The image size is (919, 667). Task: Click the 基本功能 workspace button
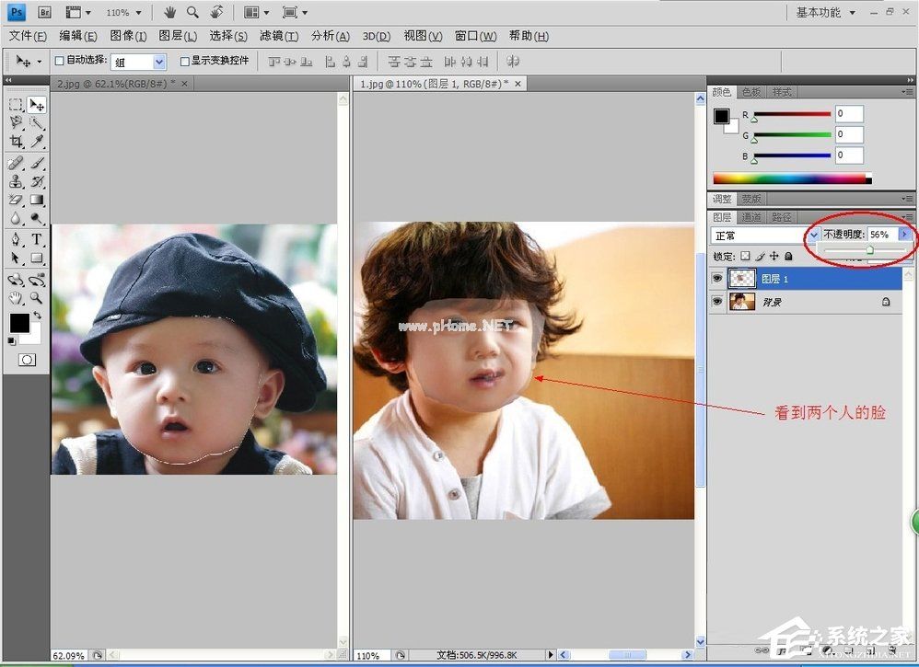(x=820, y=12)
